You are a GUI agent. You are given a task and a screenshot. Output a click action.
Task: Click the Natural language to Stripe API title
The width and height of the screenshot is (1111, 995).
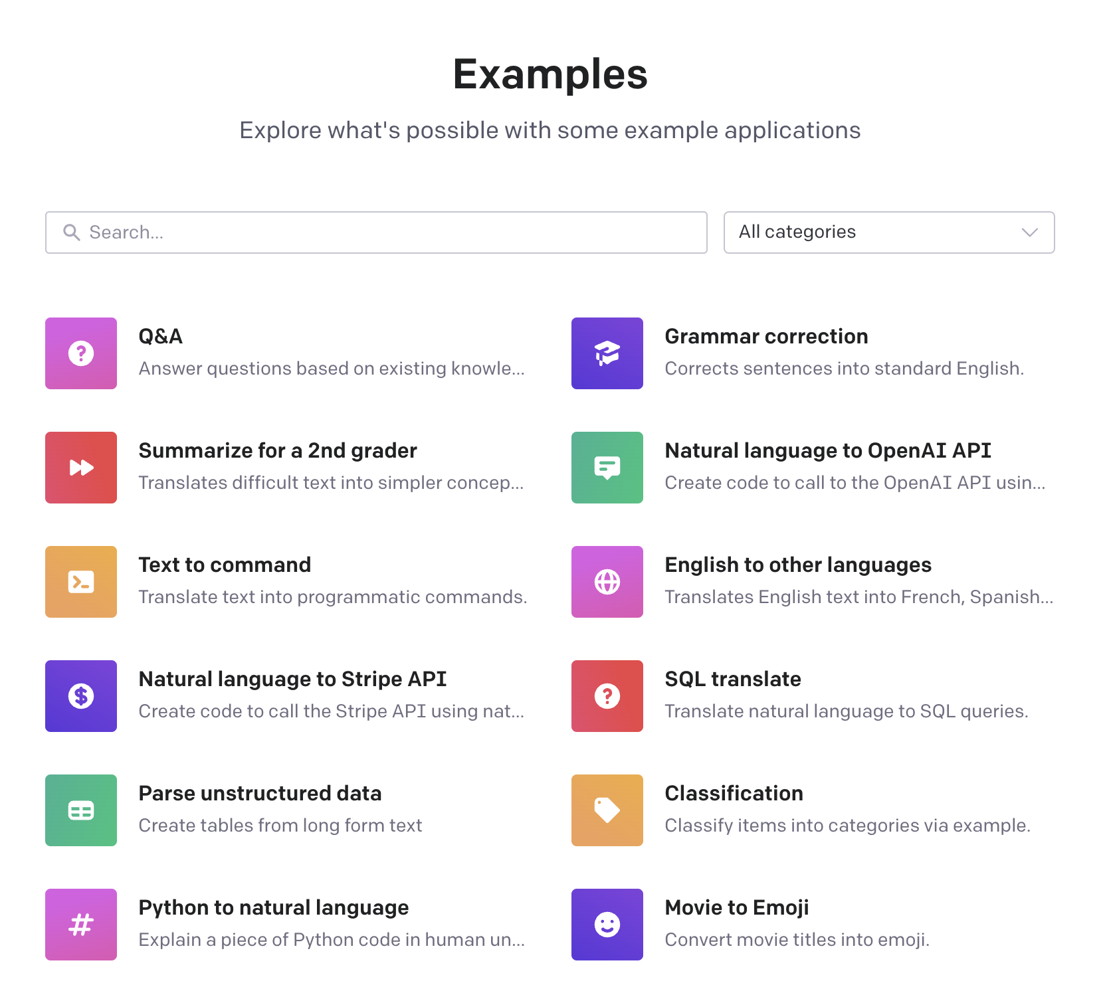click(292, 679)
